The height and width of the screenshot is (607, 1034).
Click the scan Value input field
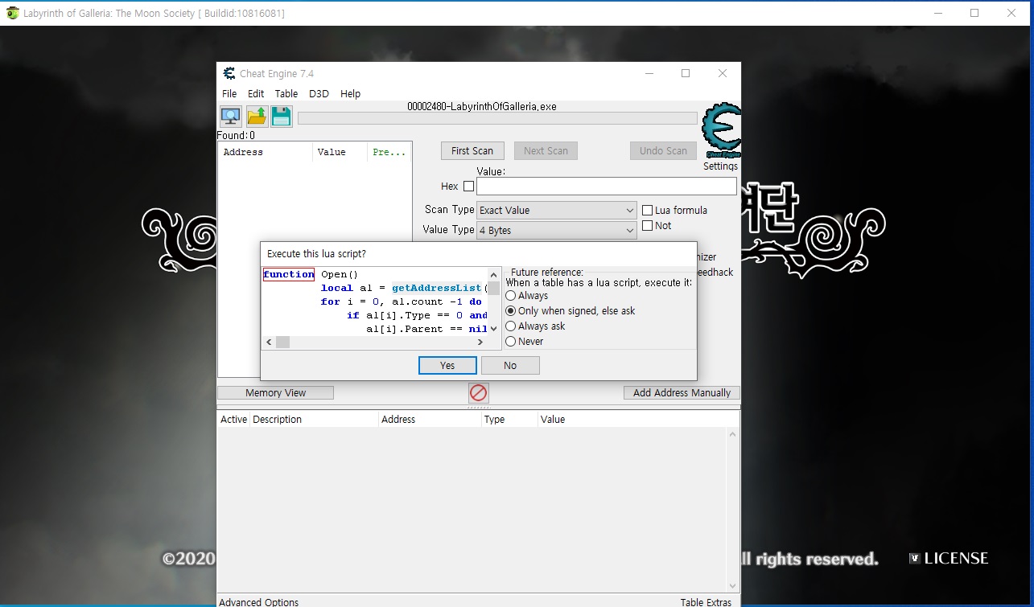pos(606,186)
